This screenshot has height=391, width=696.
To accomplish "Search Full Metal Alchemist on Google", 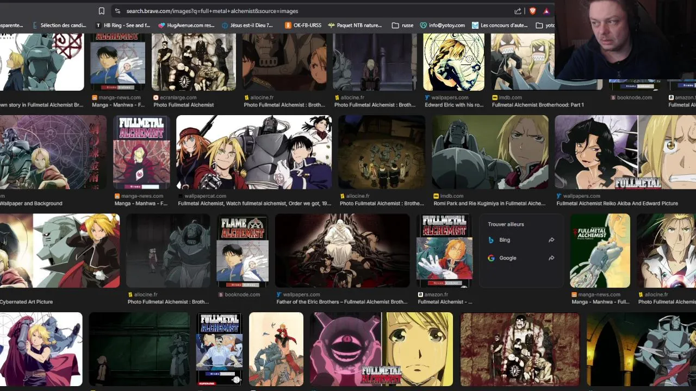I will tap(521, 258).
